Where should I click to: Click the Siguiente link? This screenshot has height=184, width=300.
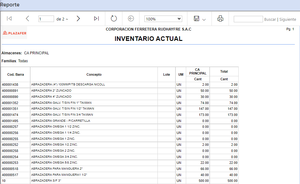pos(287,19)
